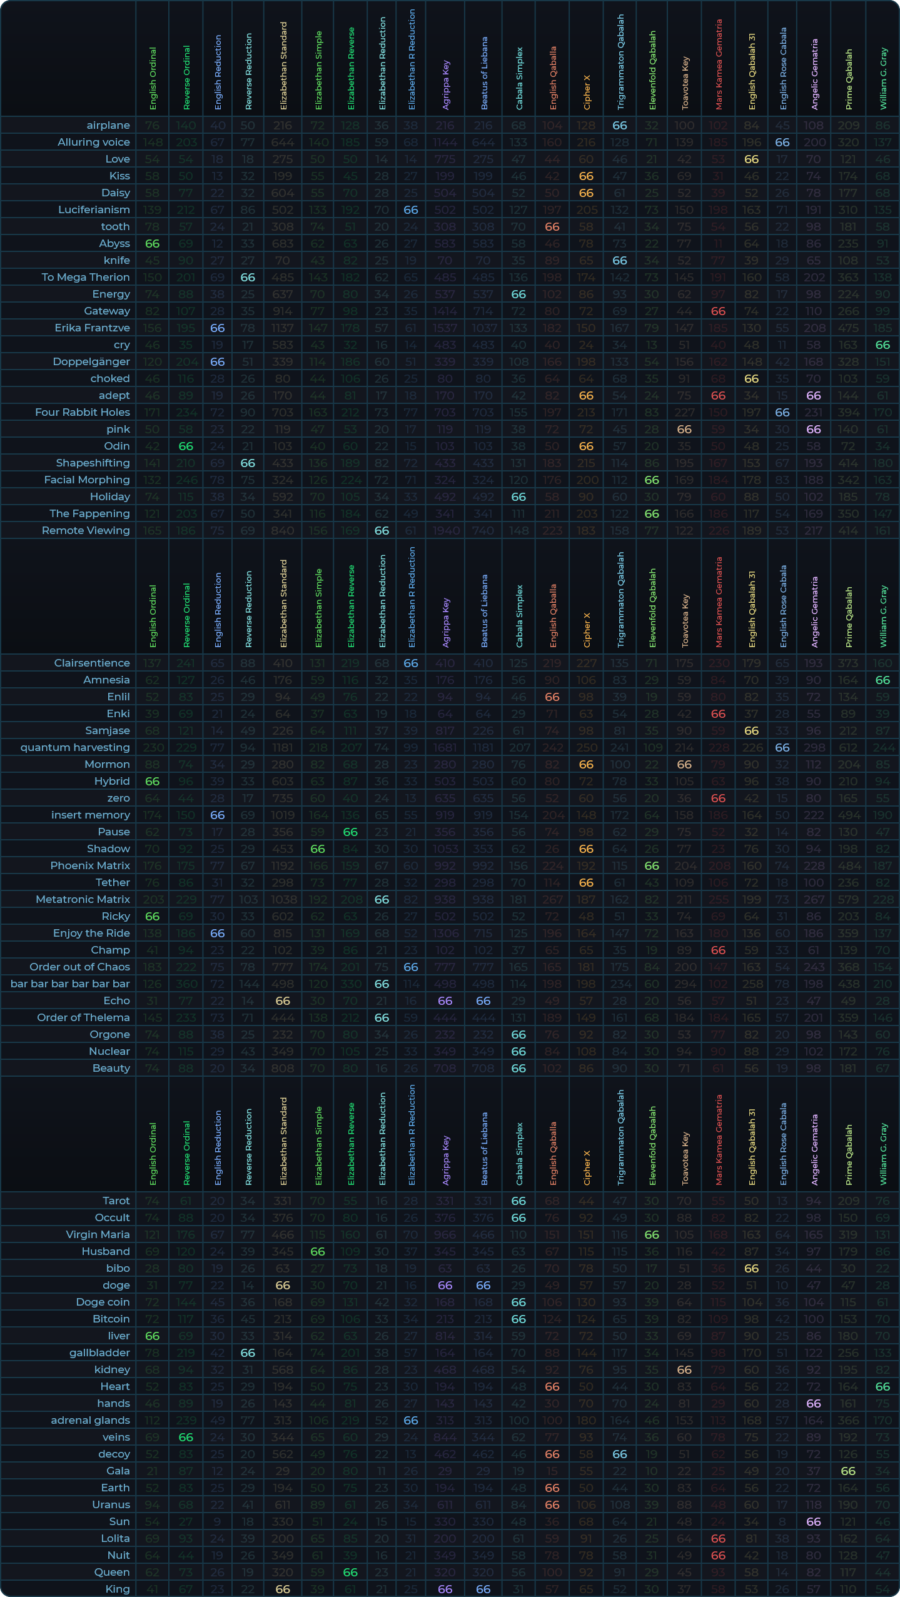The height and width of the screenshot is (1597, 900).
Task: Click the 1940 value in Remote Viewing row
Action: coord(445,531)
